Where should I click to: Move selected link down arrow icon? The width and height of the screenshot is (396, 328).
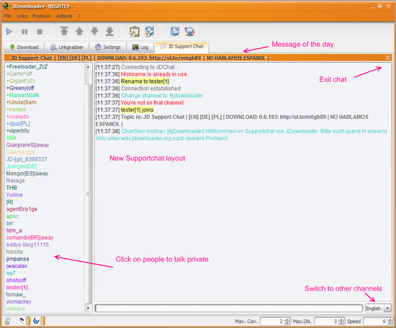94,32
